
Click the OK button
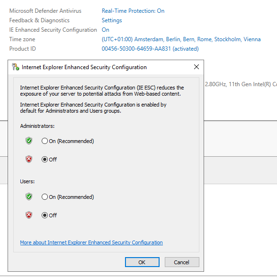click(x=142, y=262)
